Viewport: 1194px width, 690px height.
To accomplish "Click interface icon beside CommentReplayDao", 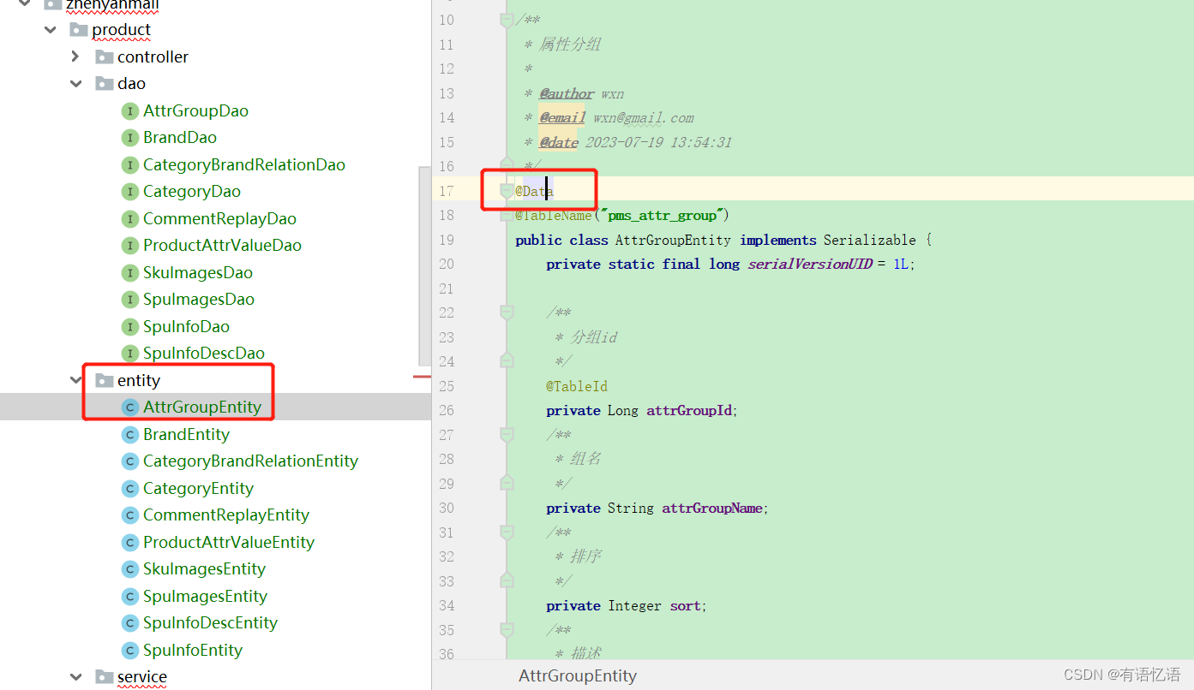I will coord(130,219).
